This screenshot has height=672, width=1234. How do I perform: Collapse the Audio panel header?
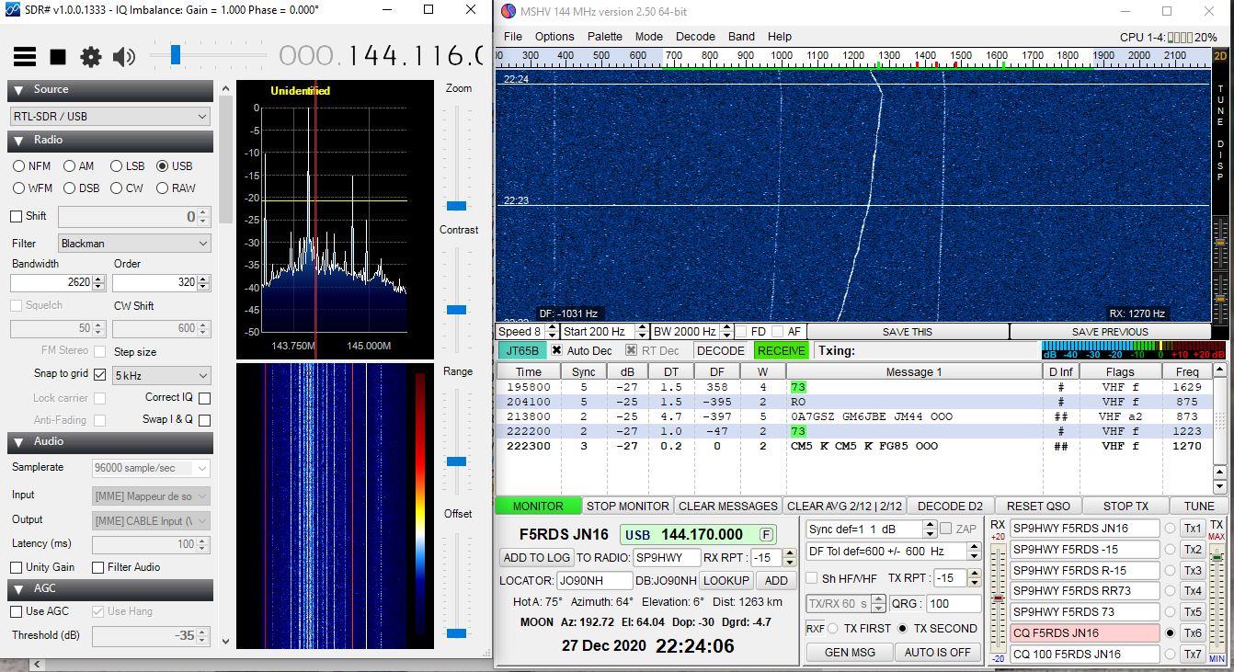(x=110, y=442)
